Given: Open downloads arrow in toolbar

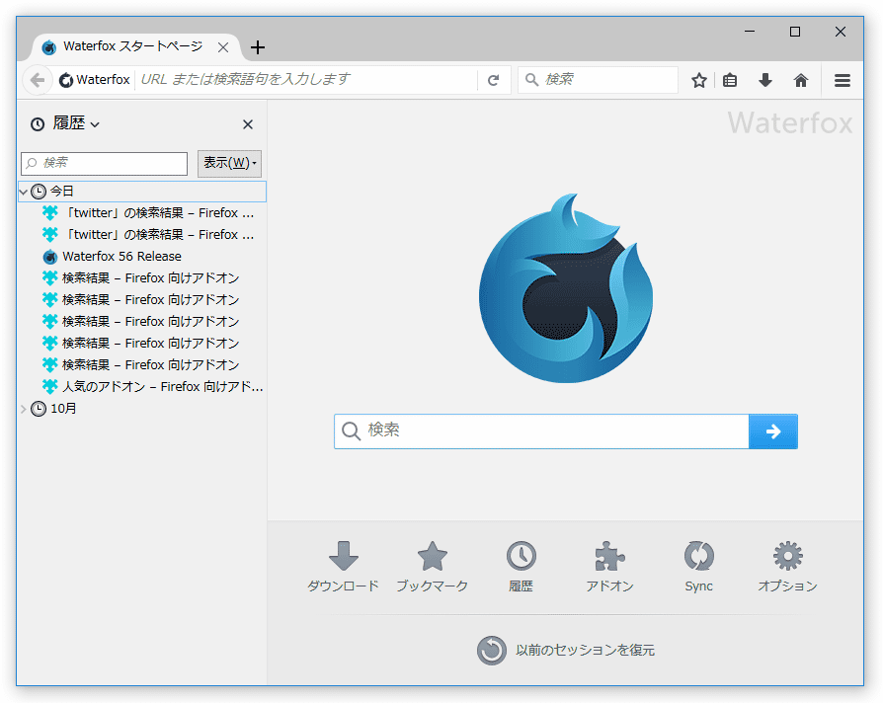Looking at the screenshot, I should point(764,81).
